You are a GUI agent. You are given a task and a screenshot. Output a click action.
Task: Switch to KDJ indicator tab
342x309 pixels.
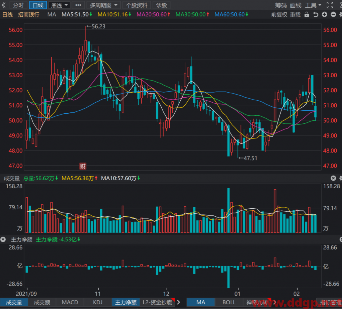[x=98, y=302]
